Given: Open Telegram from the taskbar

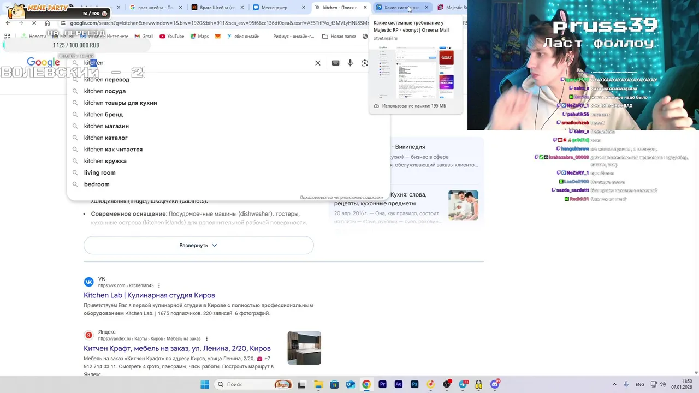Looking at the screenshot, I should (463, 384).
